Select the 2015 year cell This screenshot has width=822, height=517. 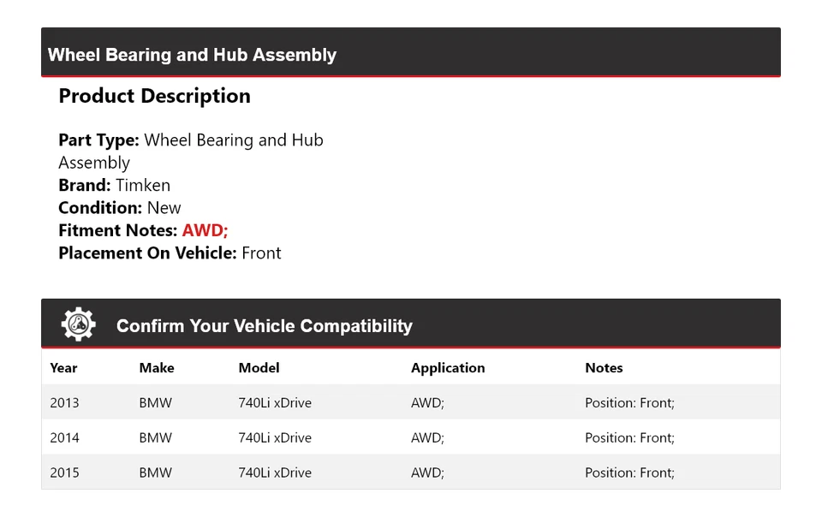[64, 472]
